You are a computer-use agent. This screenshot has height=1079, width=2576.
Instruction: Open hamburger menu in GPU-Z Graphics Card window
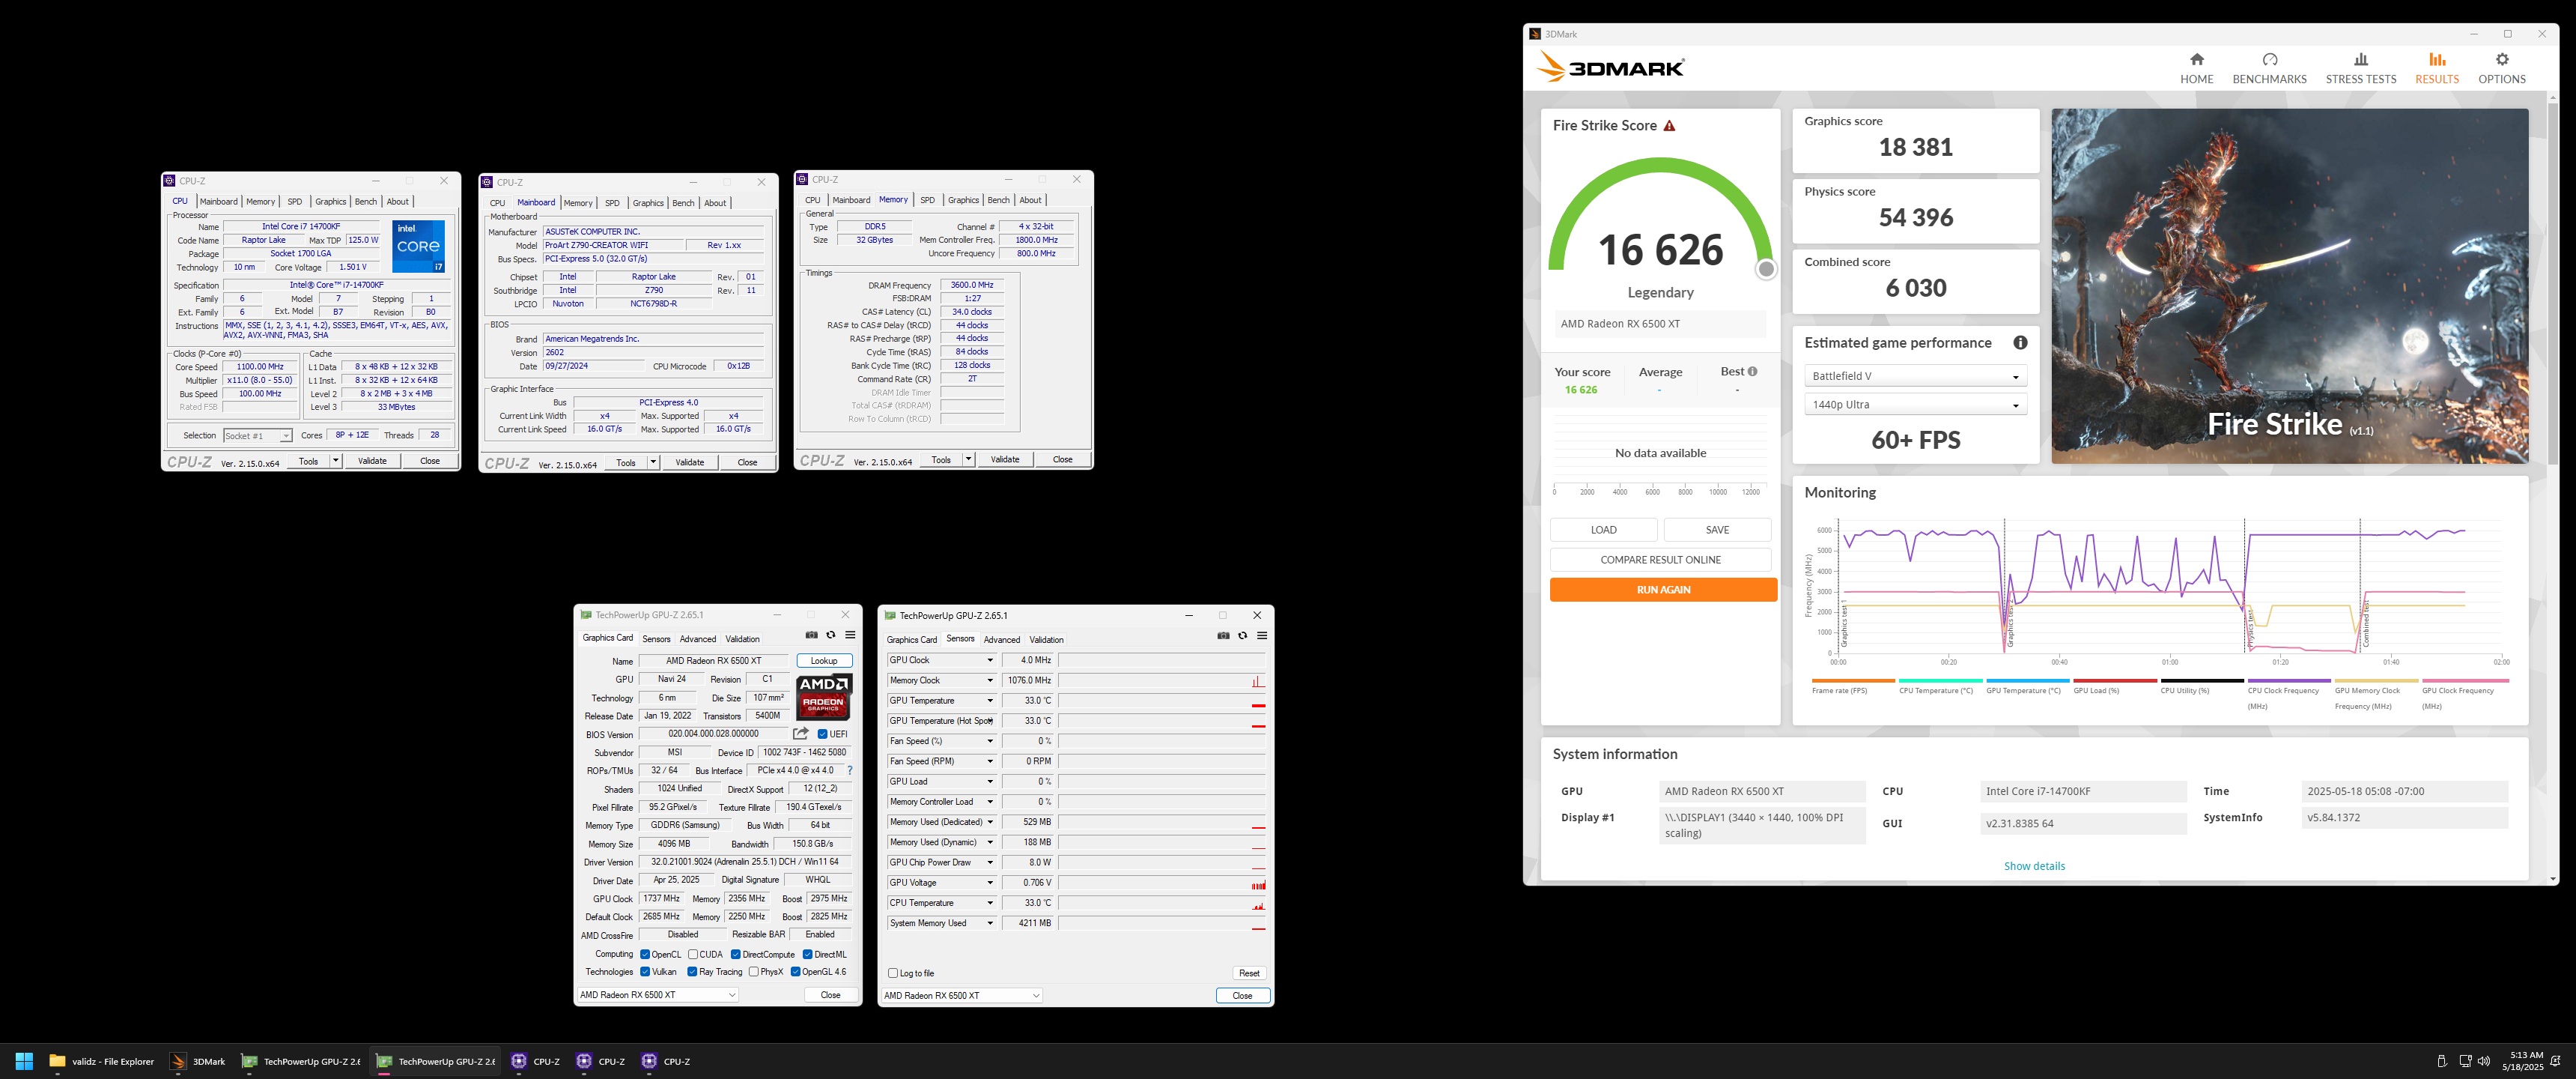click(x=850, y=635)
